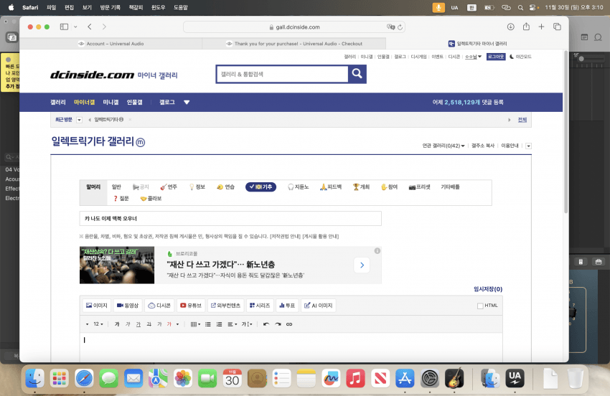Select the 질문 post category
This screenshot has width=610, height=396.
click(x=121, y=198)
